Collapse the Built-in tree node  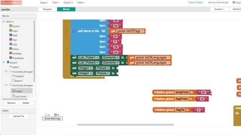click(x=3, y=22)
